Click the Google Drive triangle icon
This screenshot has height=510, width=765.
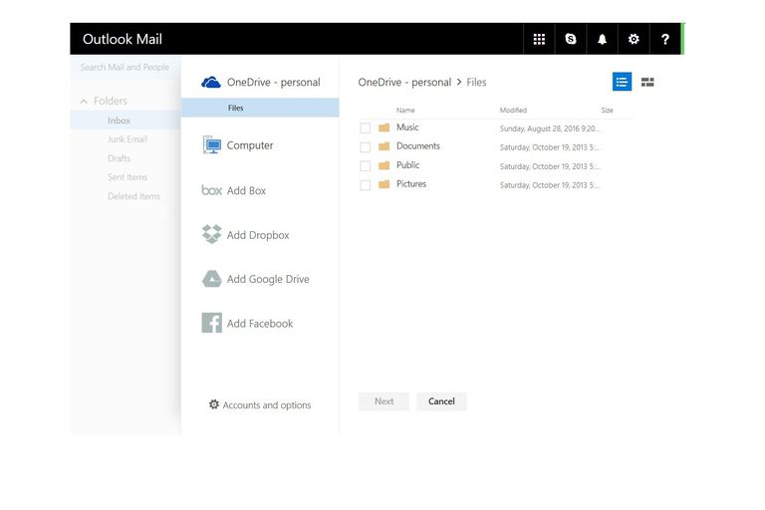click(212, 279)
